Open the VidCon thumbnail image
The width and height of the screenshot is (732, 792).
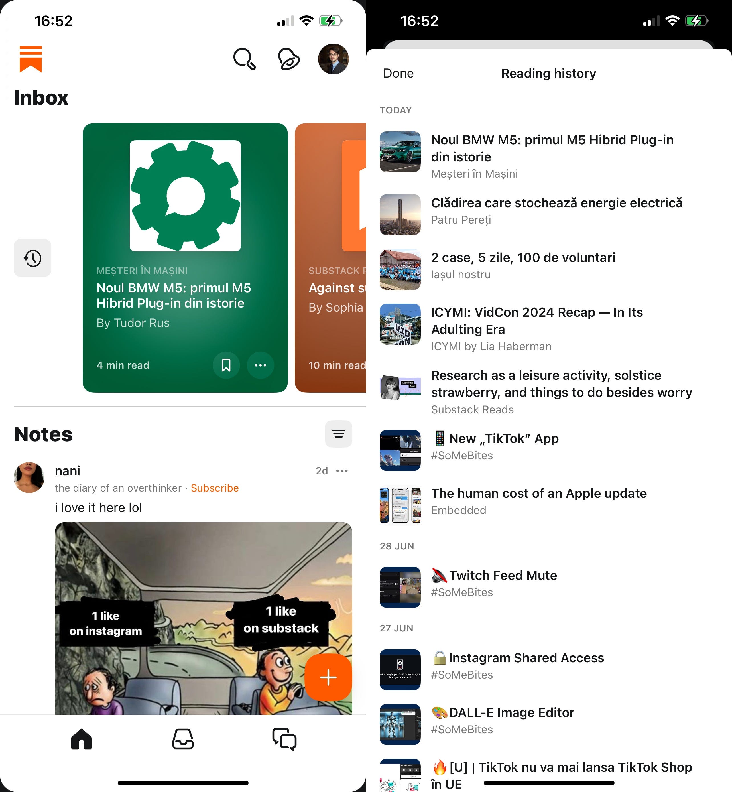400,324
